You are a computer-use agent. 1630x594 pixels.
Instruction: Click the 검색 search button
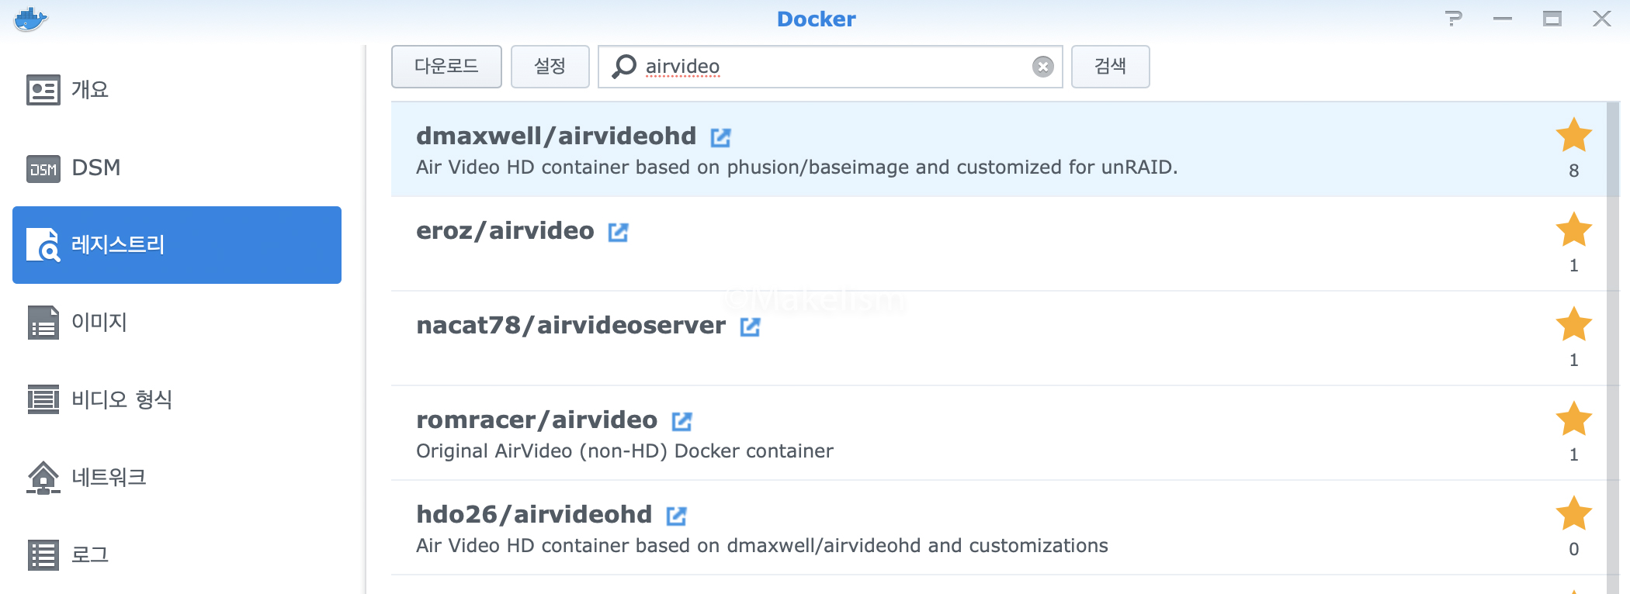pos(1110,67)
